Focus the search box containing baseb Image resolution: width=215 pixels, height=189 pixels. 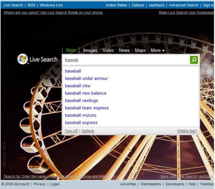(x=126, y=60)
